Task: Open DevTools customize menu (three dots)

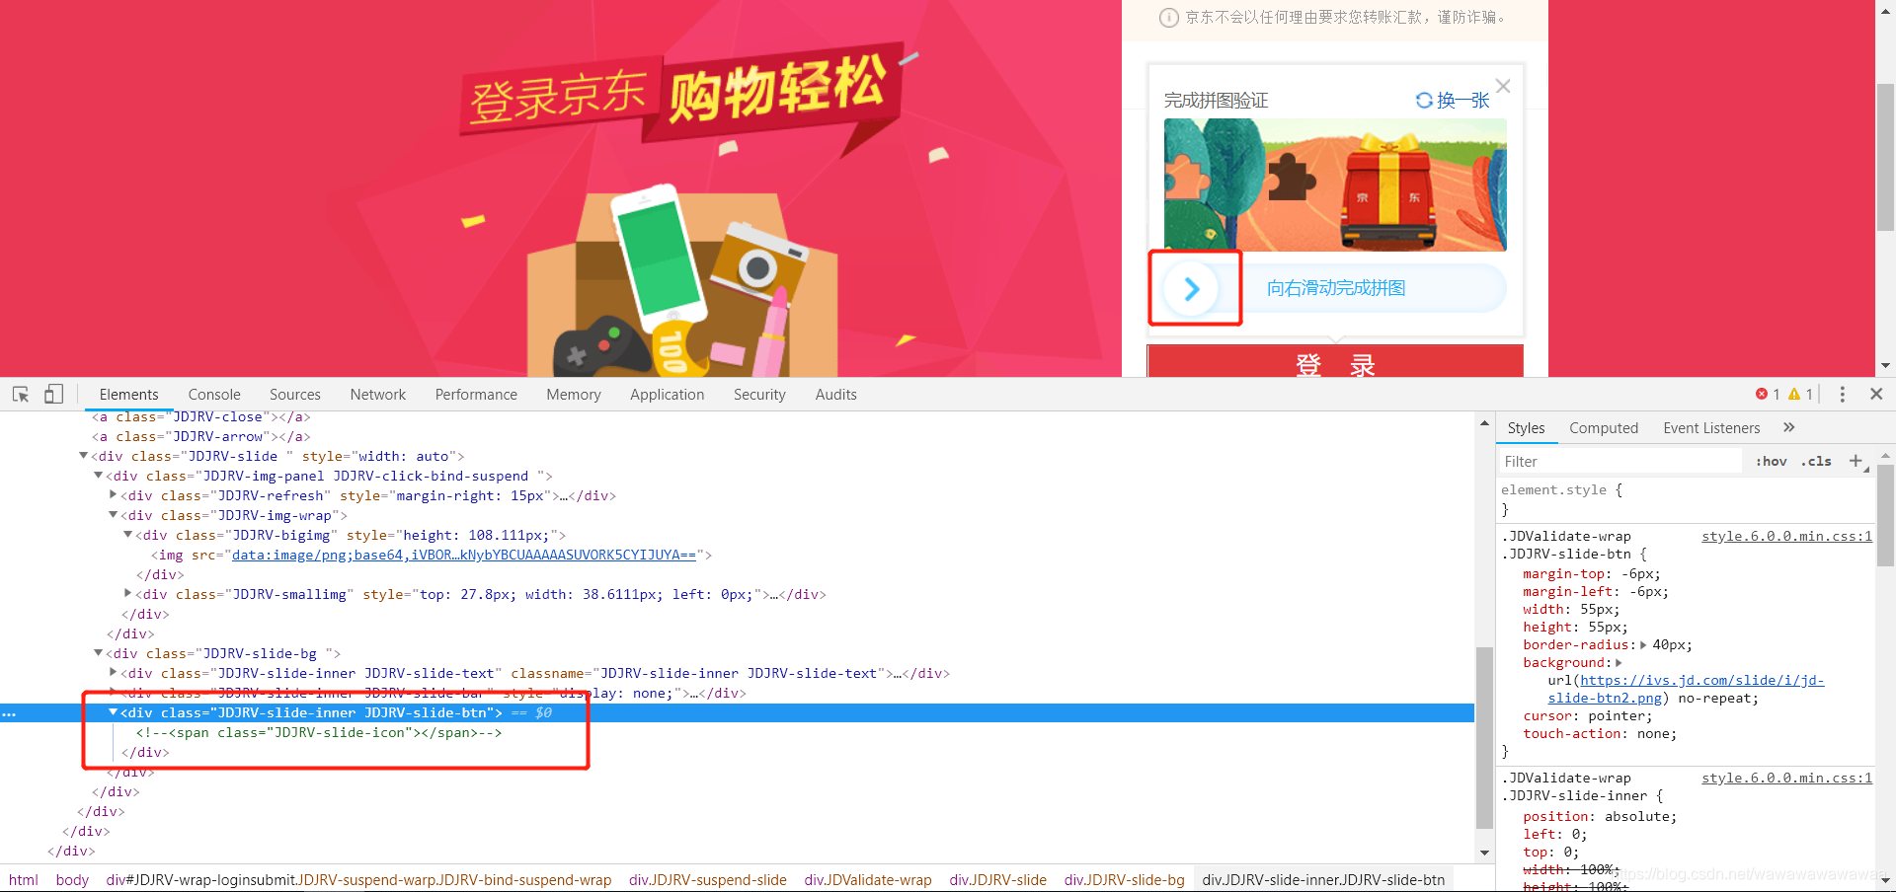Action: coord(1842,394)
